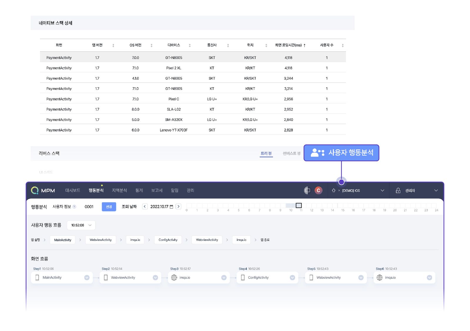Sort table by 디바이스 sort arrows
The width and height of the screenshot is (470, 331).
[x=189, y=45]
